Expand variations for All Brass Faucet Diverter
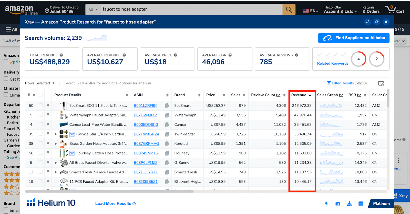Viewport: 410px width, 214px height. tap(56, 162)
